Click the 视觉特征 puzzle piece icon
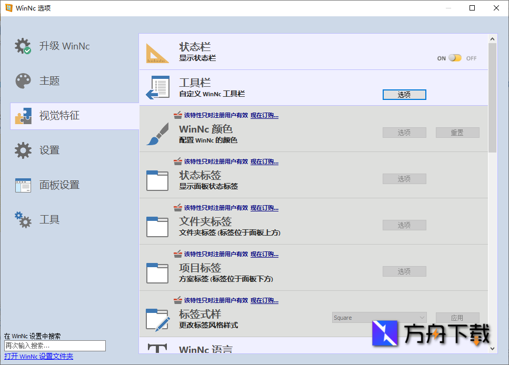The height and width of the screenshot is (365, 509). click(23, 116)
